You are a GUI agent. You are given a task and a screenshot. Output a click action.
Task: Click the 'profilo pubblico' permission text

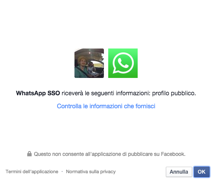(174, 93)
